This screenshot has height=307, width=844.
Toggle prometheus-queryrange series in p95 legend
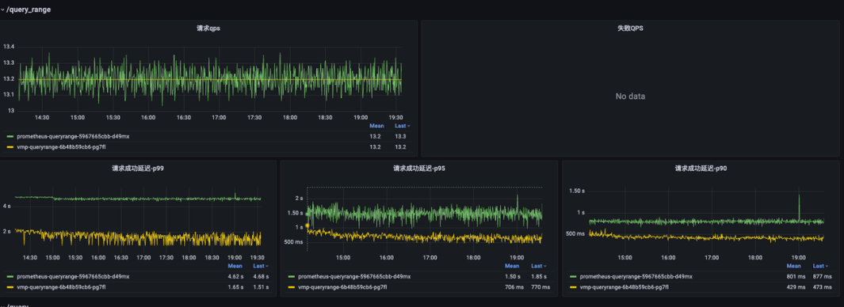point(355,276)
